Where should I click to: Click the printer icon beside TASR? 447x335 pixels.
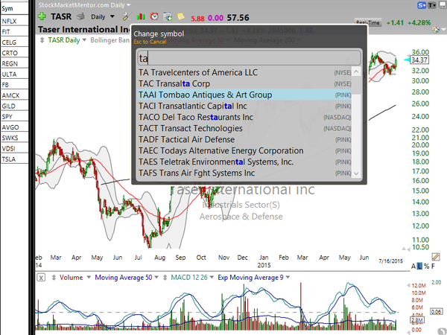(80, 16)
